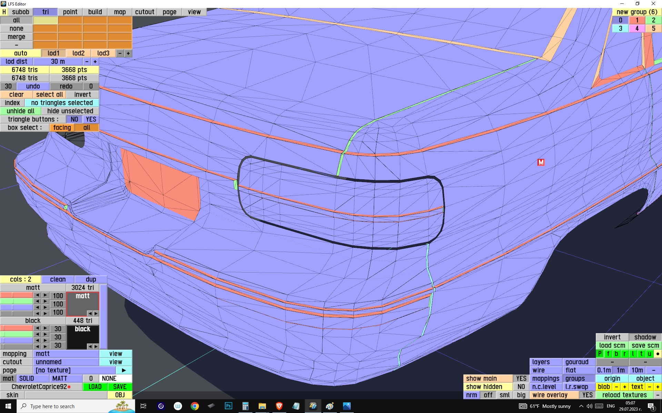Click the top view 't' button
This screenshot has height=413, width=662.
click(x=641, y=353)
